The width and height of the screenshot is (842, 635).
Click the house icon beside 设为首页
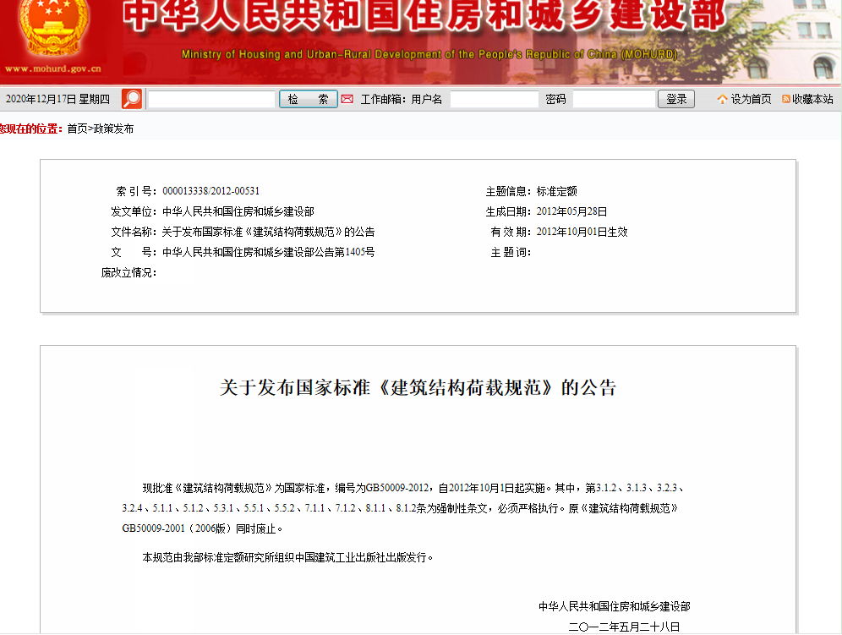point(722,99)
